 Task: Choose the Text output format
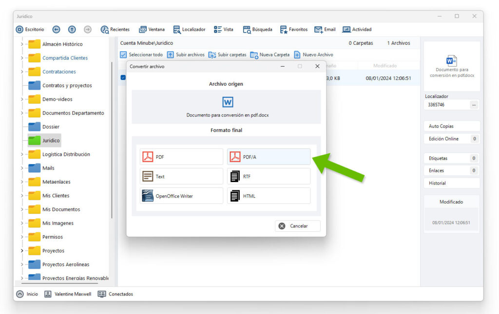click(181, 176)
